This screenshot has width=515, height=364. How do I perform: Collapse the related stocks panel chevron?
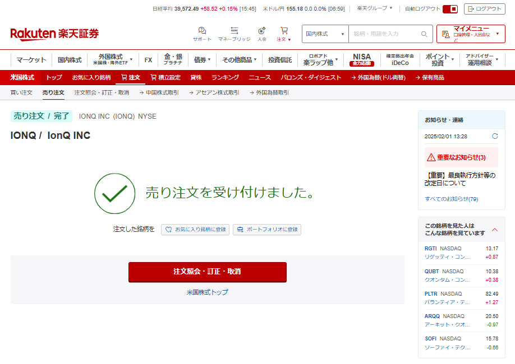(495, 229)
